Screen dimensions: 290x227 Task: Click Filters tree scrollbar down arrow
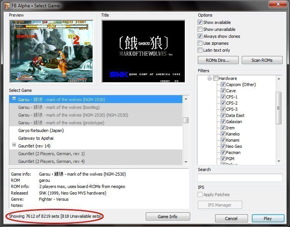coord(279,161)
